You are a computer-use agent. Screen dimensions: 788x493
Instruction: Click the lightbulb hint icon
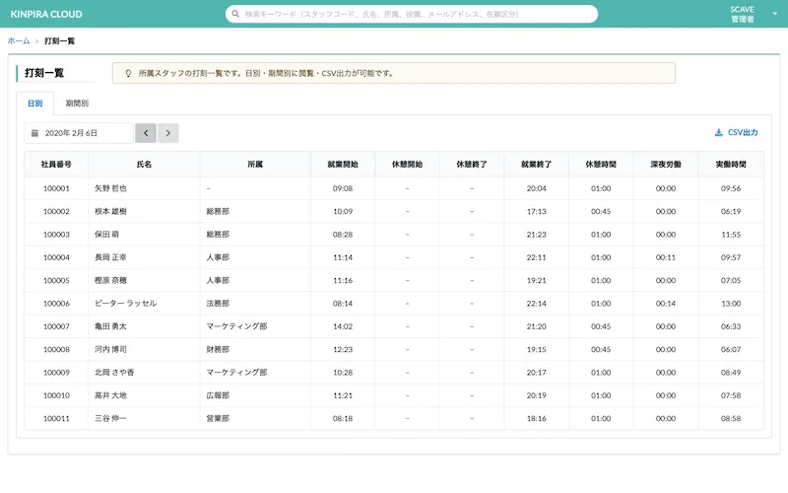click(128, 73)
